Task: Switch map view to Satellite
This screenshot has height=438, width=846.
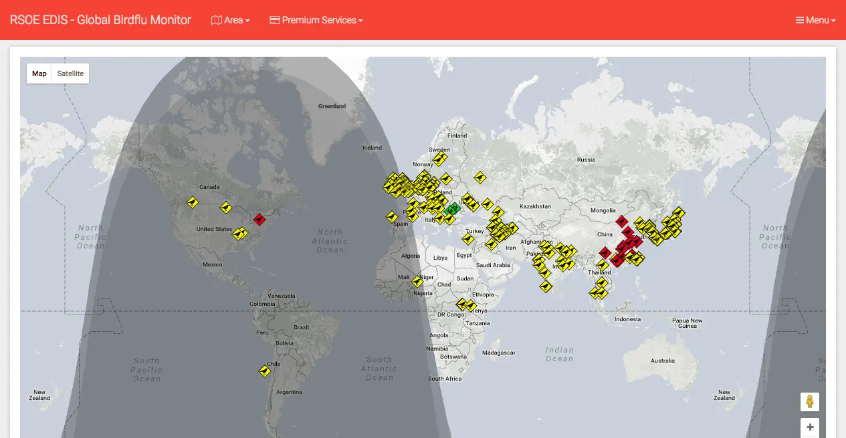Action: pyautogui.click(x=70, y=73)
